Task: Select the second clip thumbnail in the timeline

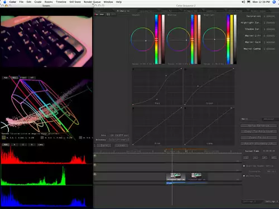Action: (196, 177)
